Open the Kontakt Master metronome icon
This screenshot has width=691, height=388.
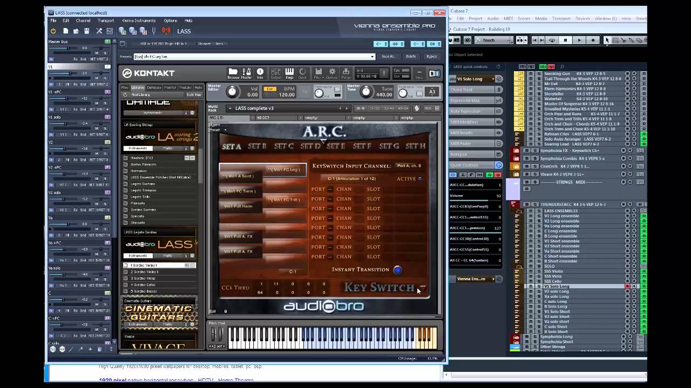(247, 73)
